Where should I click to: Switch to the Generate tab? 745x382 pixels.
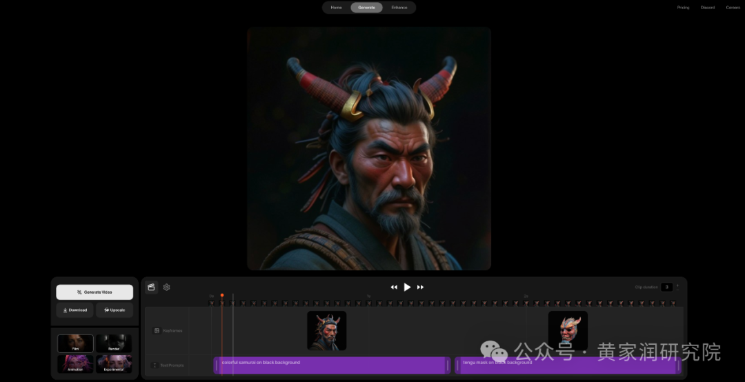pos(366,8)
